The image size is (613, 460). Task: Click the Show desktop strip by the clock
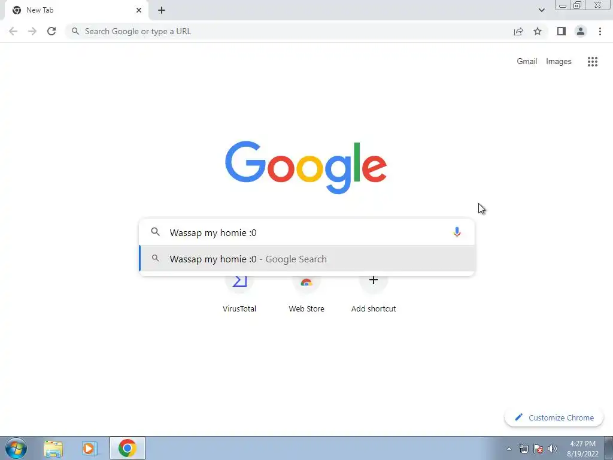point(609,448)
